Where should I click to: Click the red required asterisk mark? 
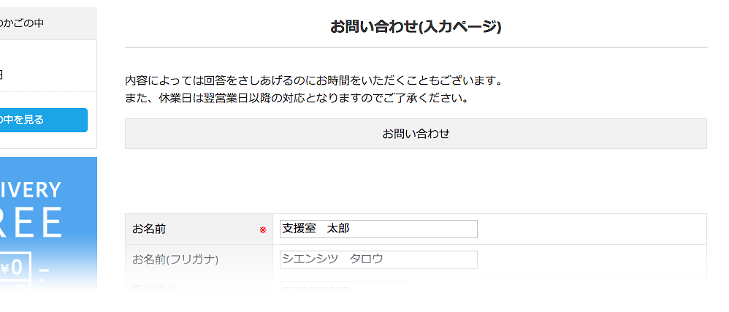click(263, 229)
